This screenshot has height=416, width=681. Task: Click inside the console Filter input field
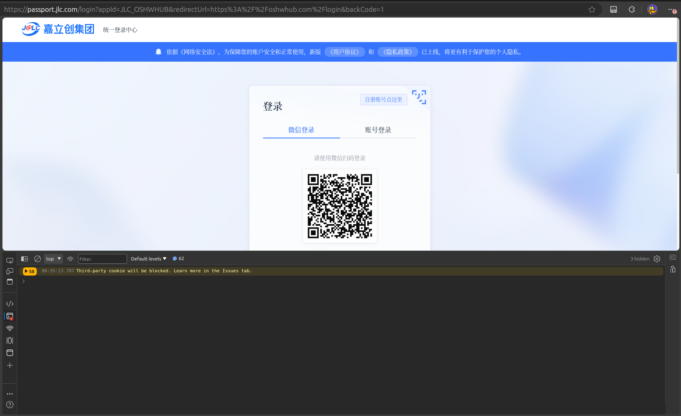tap(102, 258)
